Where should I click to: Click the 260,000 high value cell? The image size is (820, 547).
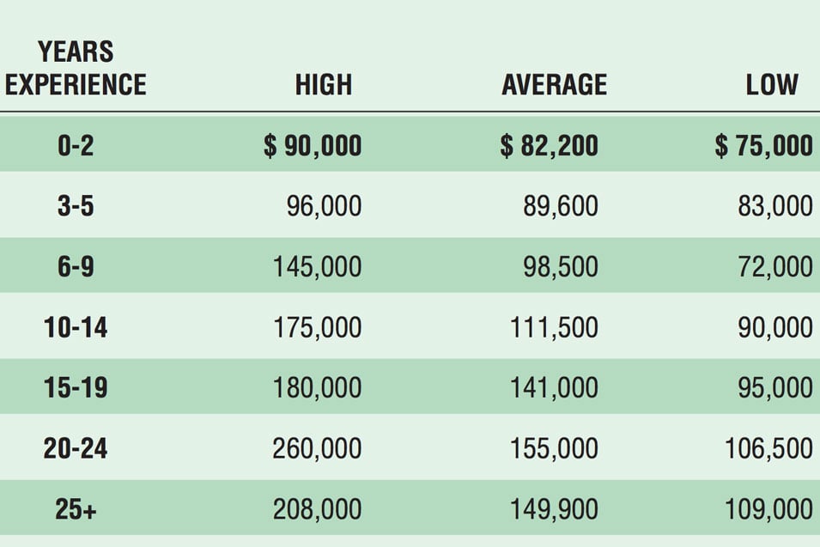(318, 449)
